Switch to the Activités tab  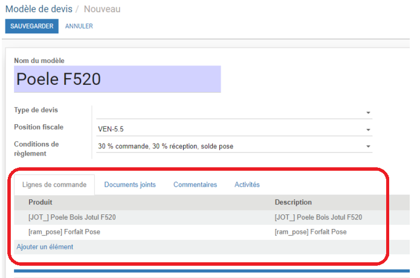pyautogui.click(x=247, y=185)
